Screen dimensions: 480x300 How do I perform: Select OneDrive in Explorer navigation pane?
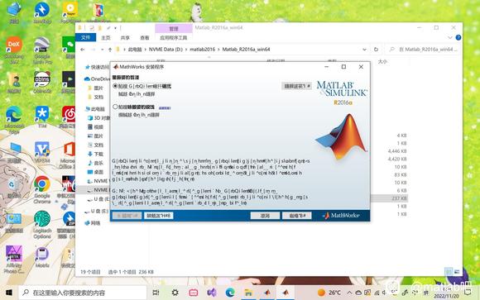coord(97,79)
